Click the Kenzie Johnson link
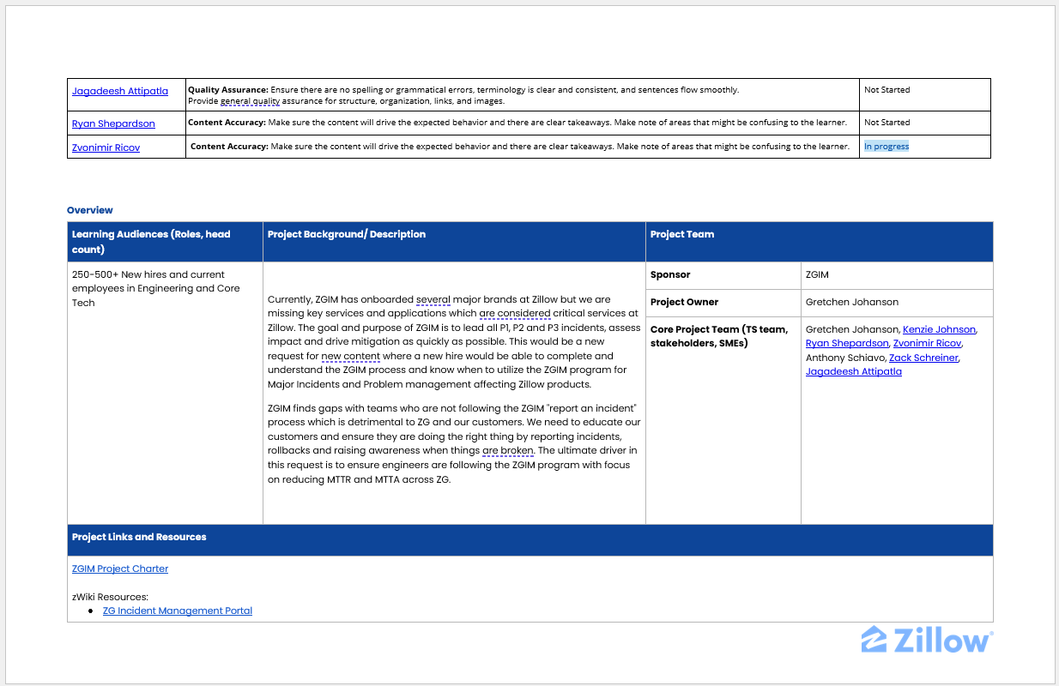Screen dimensions: 1059x686 click(939, 329)
